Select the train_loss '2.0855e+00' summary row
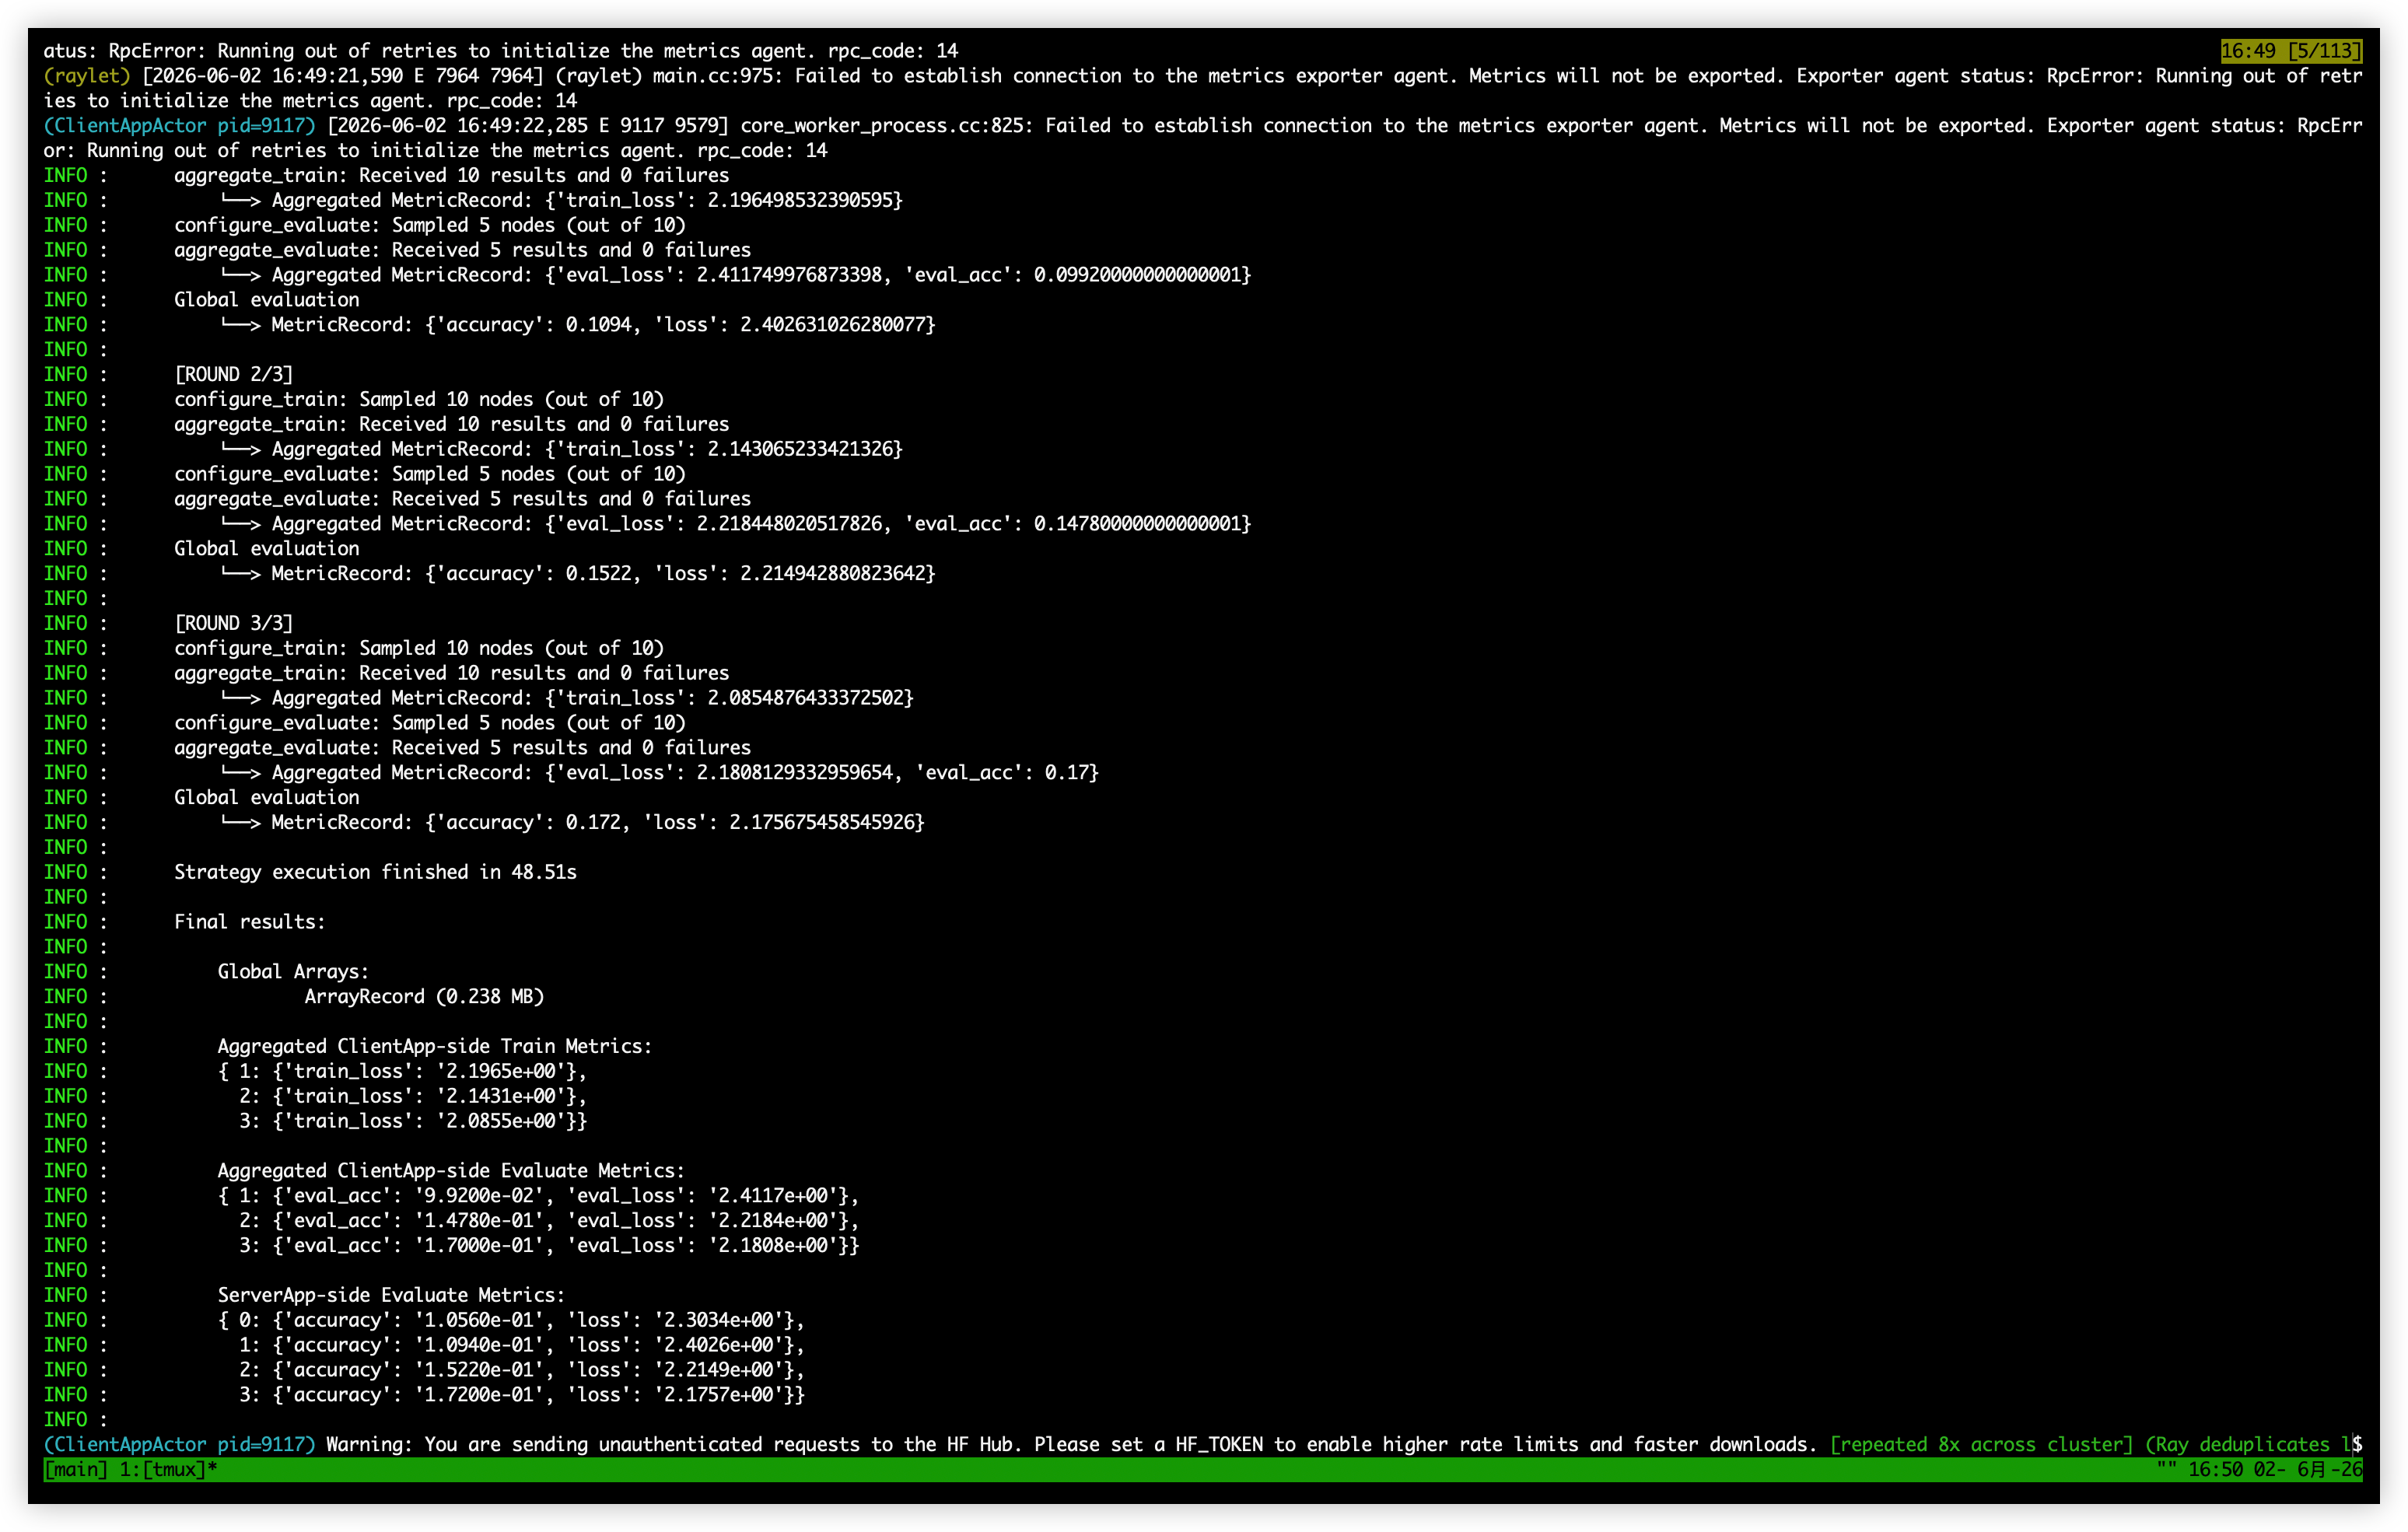This screenshot has width=2408, height=1532. click(x=413, y=1121)
